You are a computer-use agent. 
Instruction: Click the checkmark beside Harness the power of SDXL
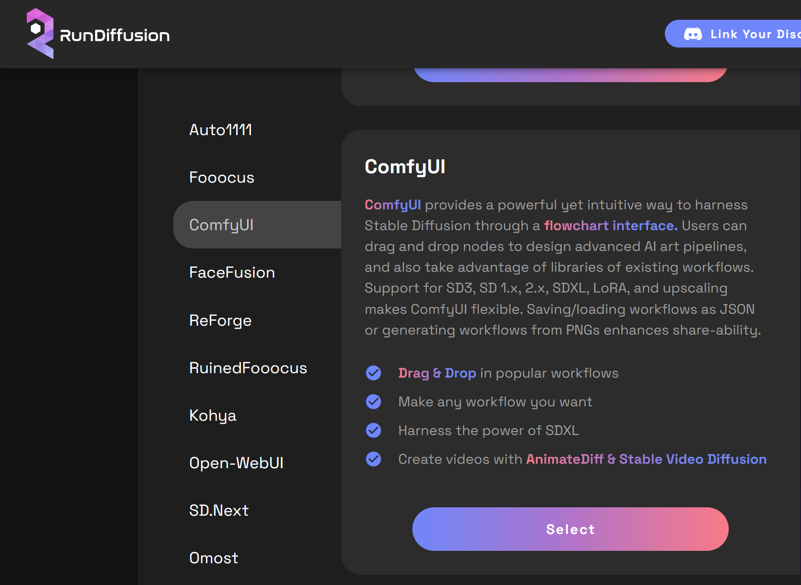click(373, 430)
